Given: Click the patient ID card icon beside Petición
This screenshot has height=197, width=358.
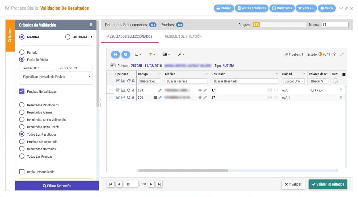Looking at the screenshot, I should click(x=113, y=65).
